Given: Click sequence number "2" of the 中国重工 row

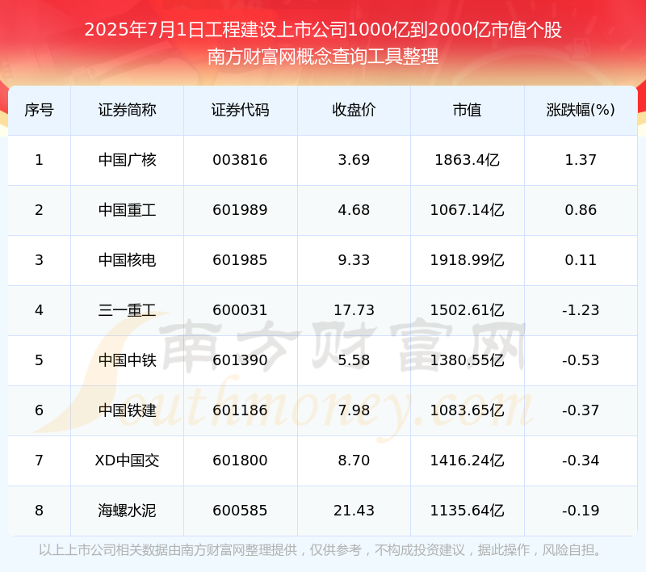Looking at the screenshot, I should [x=39, y=210].
